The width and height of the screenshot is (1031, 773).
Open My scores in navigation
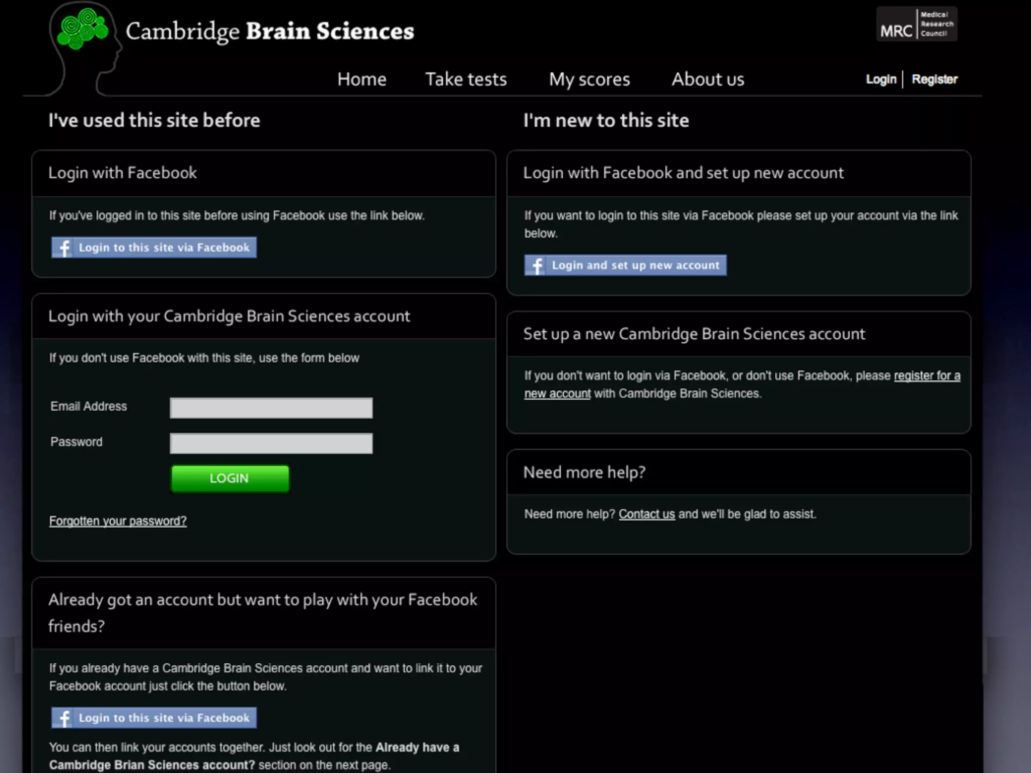point(589,80)
